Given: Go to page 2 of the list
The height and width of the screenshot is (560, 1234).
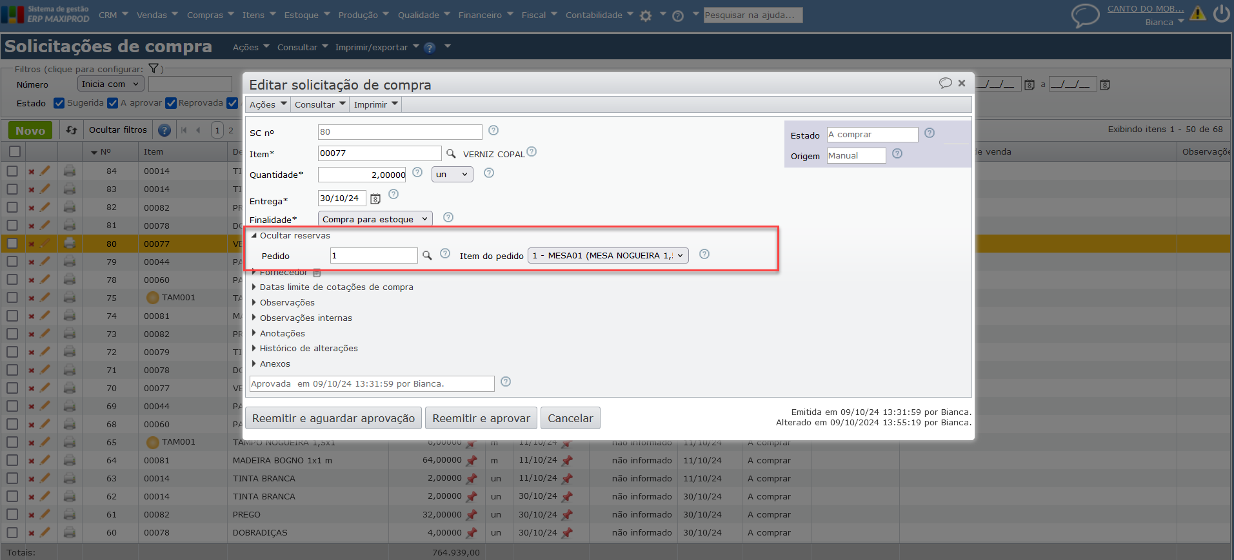Looking at the screenshot, I should [x=231, y=130].
